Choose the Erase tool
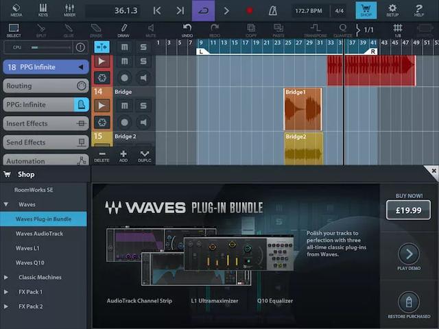This screenshot has width=439, height=329. coord(96,30)
